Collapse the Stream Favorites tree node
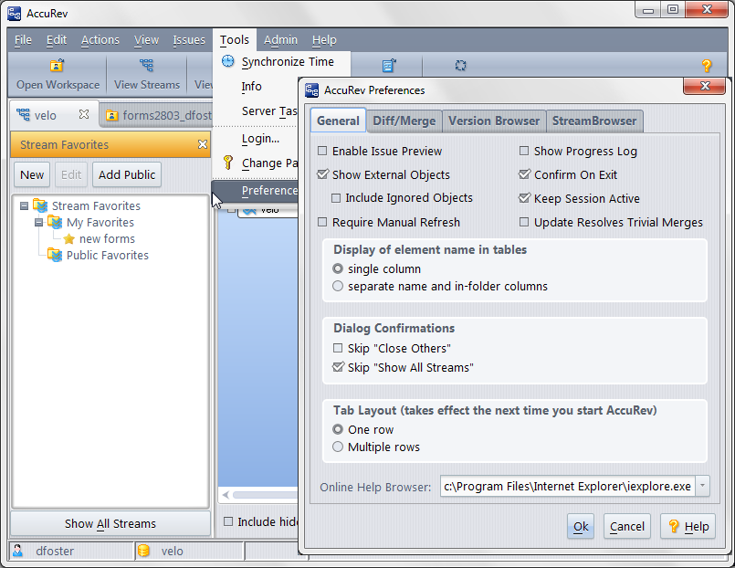This screenshot has height=568, width=735. [x=24, y=206]
